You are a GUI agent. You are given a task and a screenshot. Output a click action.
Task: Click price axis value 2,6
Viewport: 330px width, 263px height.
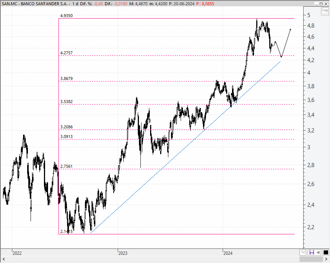click(x=311, y=184)
